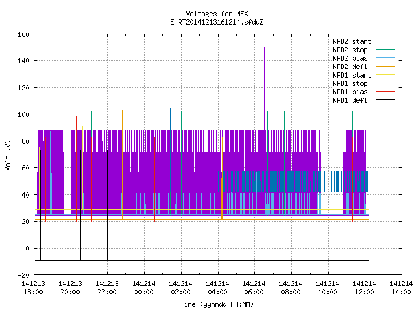This screenshot has height=310, width=414.
Task: Click the tall purple spike reaching 150 volts
Action: 264,88
